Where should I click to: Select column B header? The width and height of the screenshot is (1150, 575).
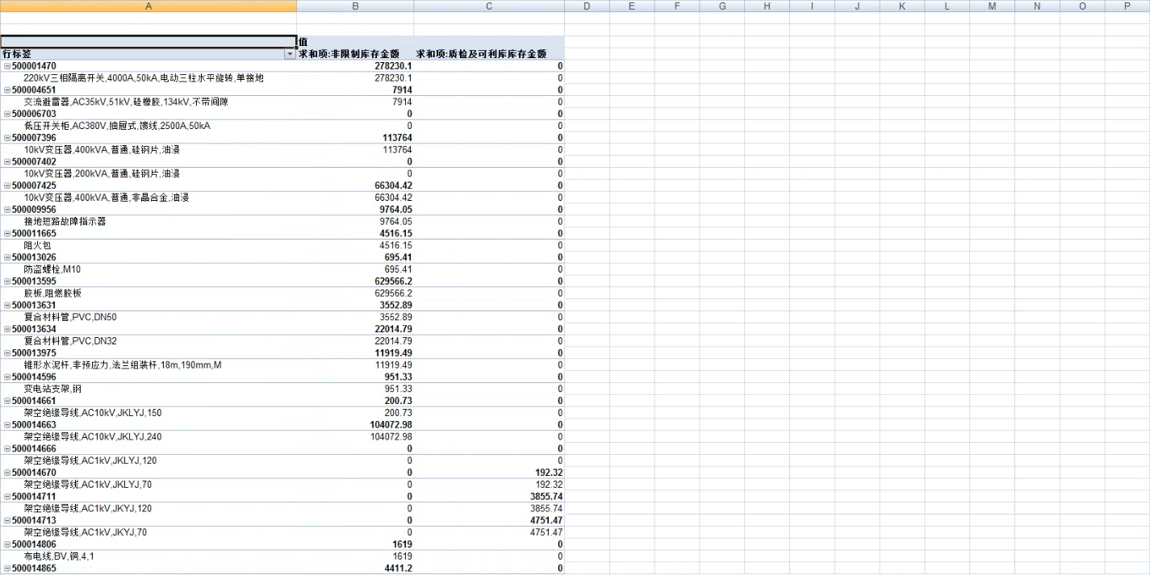tap(355, 6)
